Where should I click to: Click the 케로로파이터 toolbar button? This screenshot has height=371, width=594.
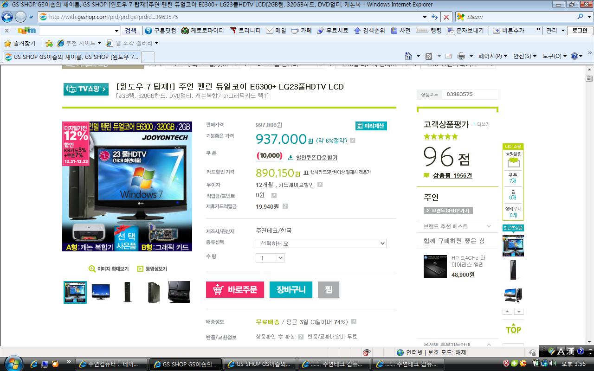[x=202, y=31]
